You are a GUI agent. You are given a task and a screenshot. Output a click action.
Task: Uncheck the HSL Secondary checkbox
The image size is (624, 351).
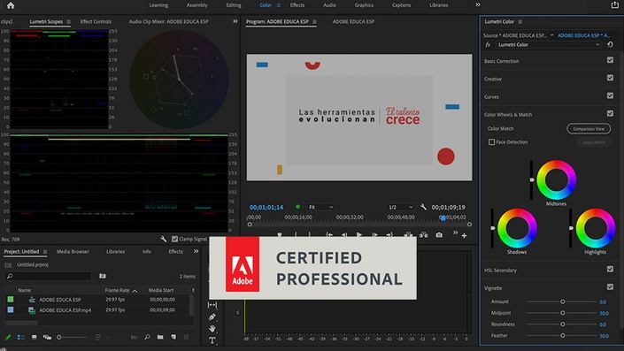click(610, 269)
